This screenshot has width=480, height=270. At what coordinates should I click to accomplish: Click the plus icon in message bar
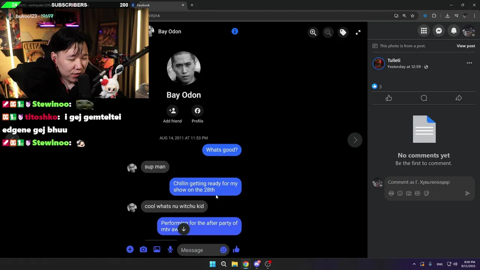[130, 249]
